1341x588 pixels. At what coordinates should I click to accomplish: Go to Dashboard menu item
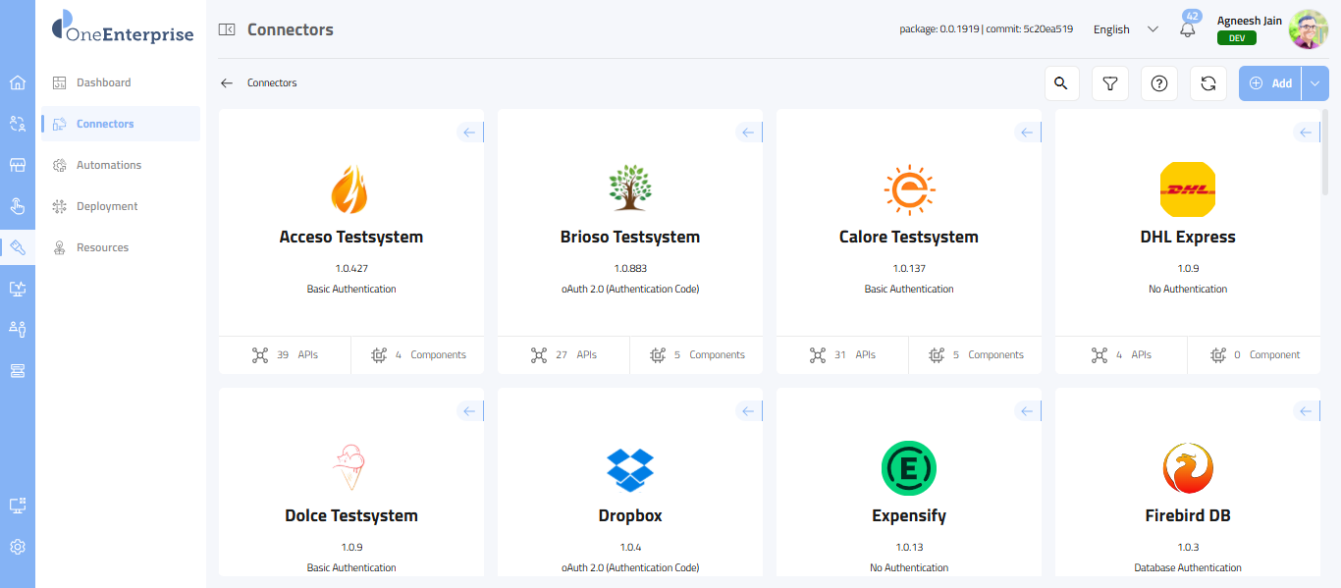(103, 82)
